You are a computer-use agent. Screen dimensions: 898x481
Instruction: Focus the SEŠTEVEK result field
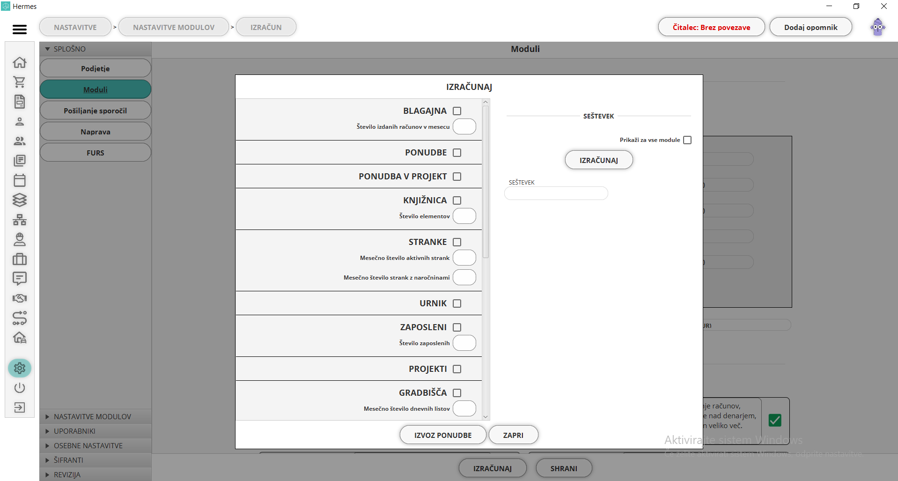pos(556,193)
